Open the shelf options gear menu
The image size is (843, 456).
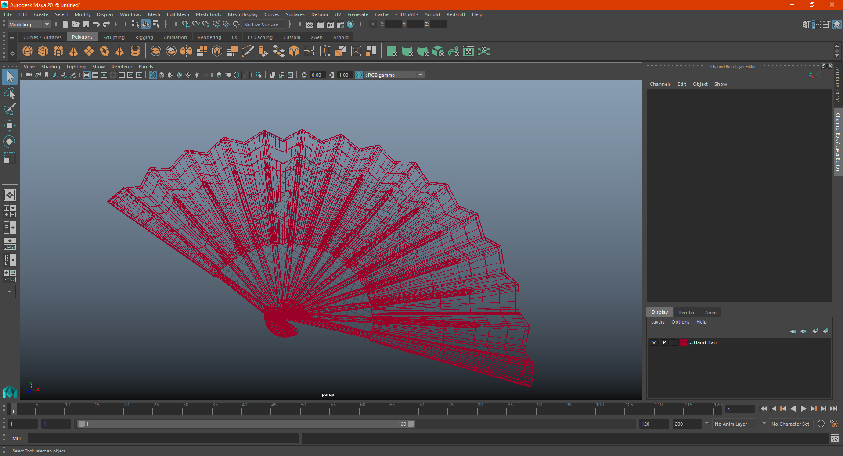point(12,53)
